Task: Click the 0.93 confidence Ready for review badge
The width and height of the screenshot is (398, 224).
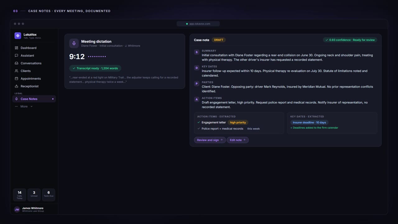Action: tap(350, 40)
